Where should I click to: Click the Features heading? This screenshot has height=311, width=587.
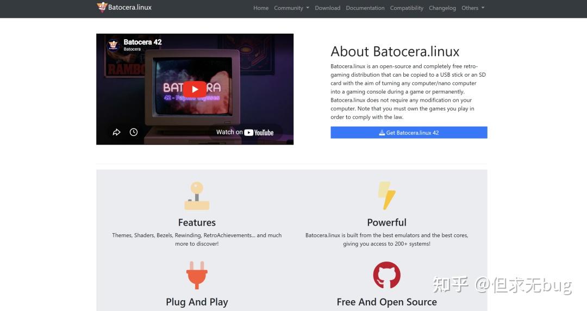coord(197,222)
